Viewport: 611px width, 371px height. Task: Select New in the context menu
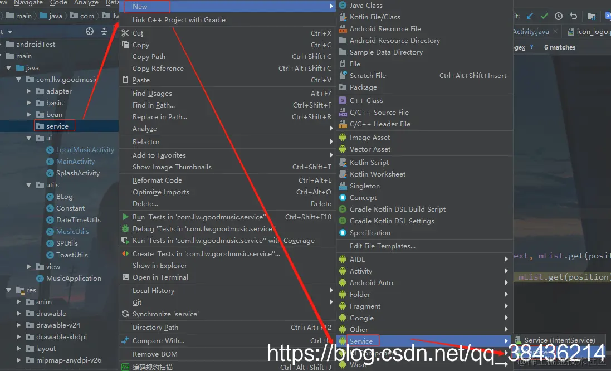click(x=228, y=6)
